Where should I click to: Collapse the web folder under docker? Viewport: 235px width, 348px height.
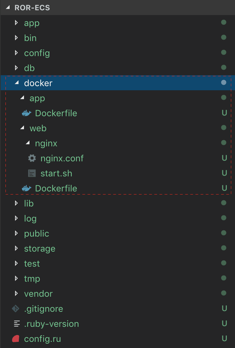[x=22, y=128]
